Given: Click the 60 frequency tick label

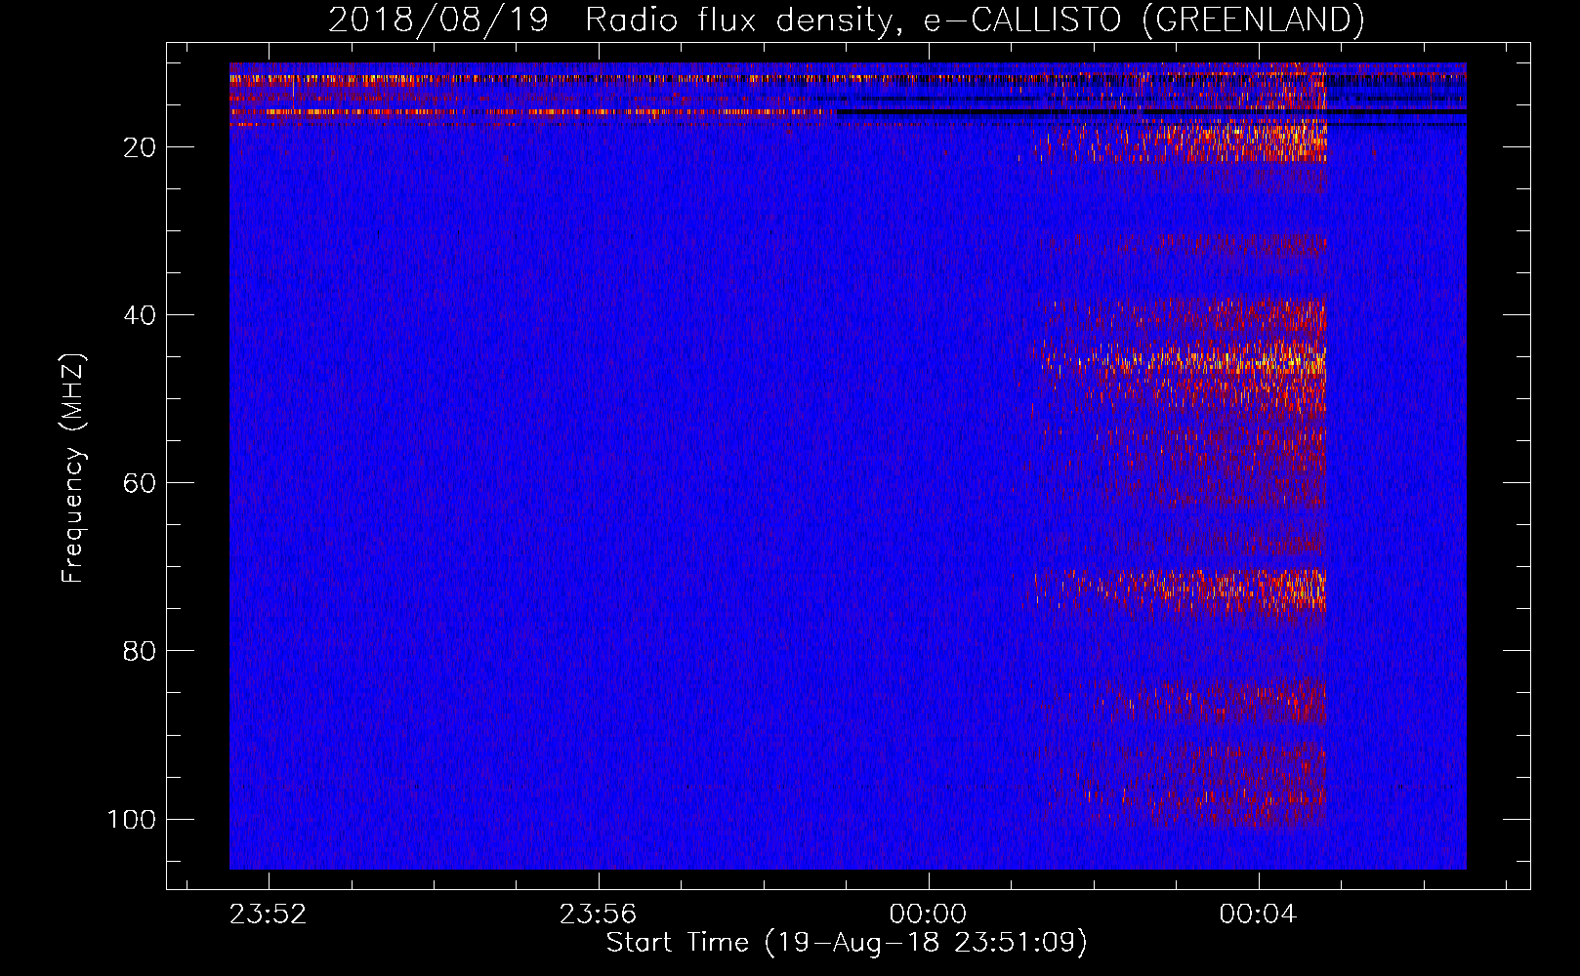Looking at the screenshot, I should click(x=140, y=483).
